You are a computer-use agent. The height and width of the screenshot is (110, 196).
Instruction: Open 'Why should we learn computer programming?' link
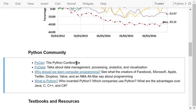click(67, 72)
